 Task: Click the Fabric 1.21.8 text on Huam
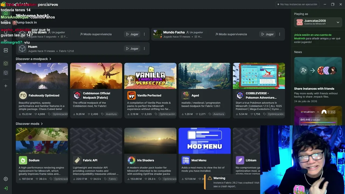66,51
